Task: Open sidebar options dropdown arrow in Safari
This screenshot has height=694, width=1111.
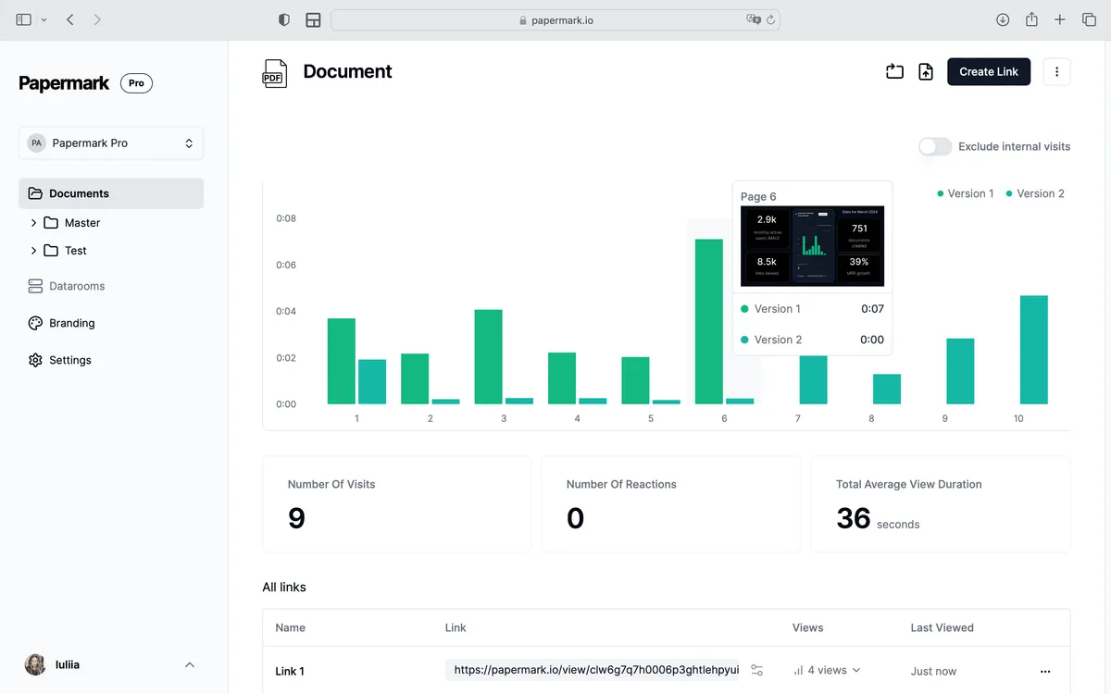Action: pyautogui.click(x=44, y=19)
